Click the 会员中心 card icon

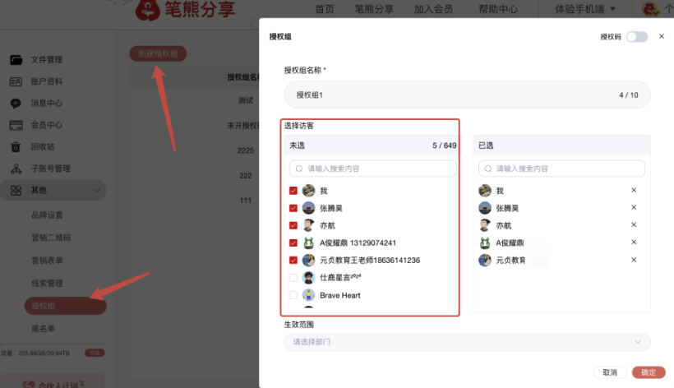pyautogui.click(x=16, y=125)
